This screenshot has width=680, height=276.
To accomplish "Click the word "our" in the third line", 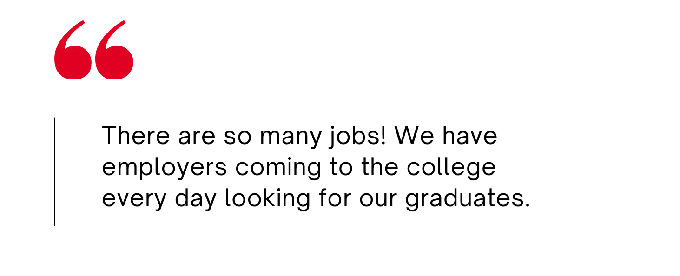I will [x=378, y=199].
